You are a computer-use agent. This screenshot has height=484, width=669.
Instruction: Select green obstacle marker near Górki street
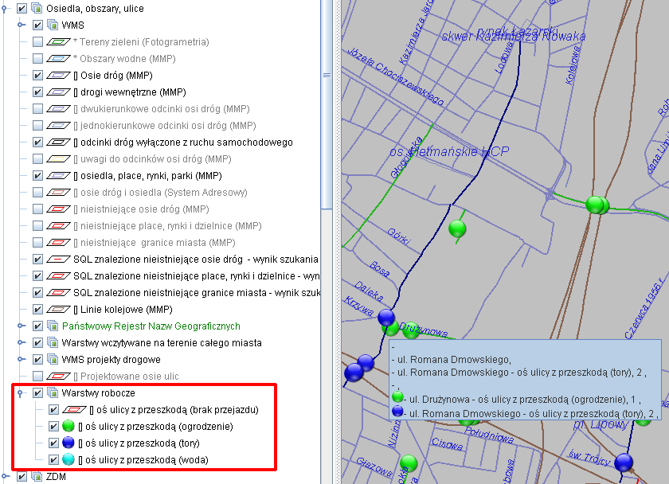(x=457, y=229)
